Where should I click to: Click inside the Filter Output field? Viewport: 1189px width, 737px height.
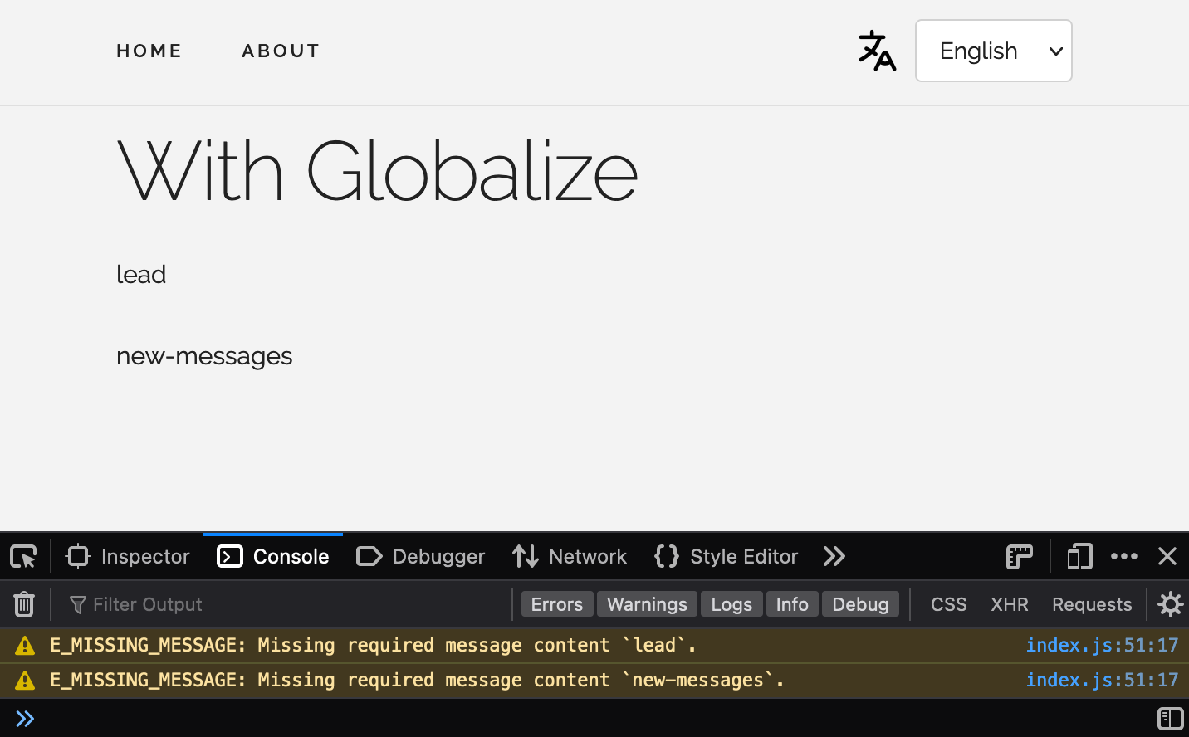tap(149, 604)
